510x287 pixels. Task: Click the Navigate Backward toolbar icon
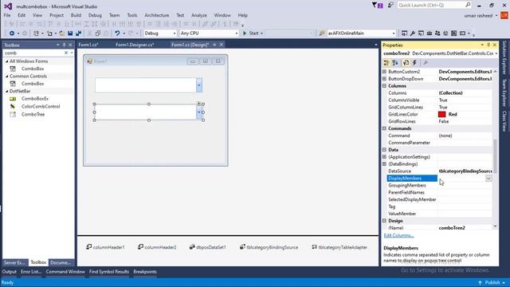tap(12, 33)
